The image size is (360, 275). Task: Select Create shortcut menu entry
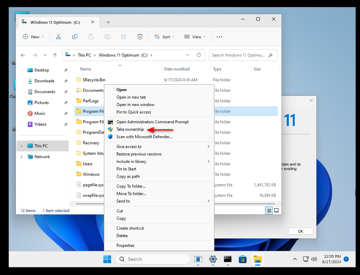[130, 228]
